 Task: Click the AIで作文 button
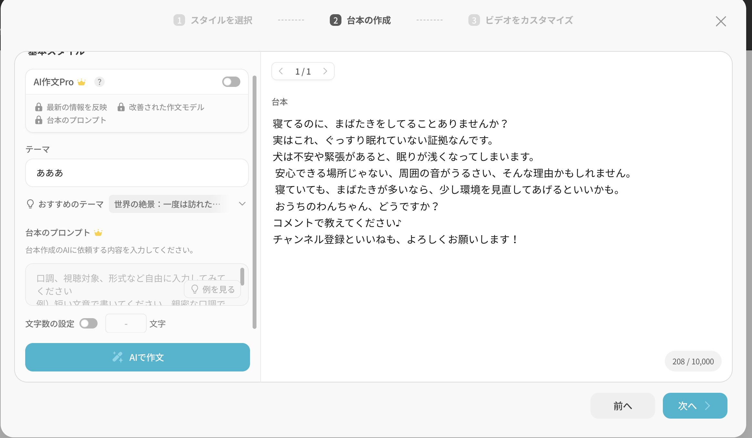[138, 357]
